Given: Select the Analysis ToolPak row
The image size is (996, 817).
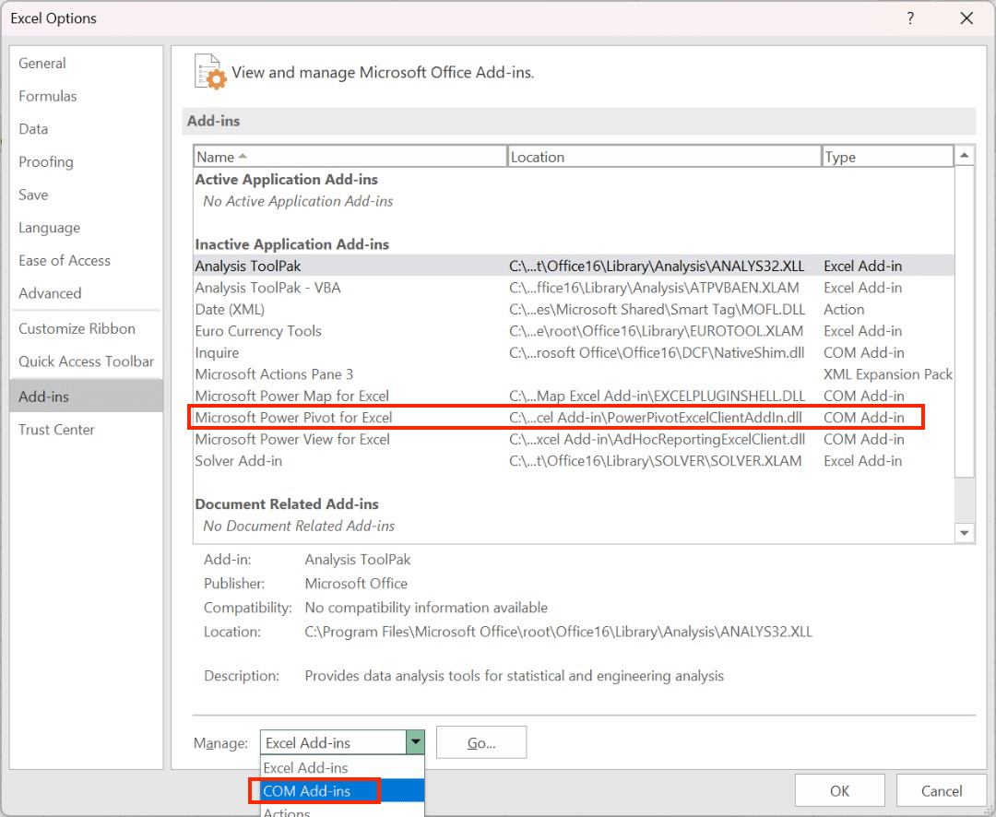Looking at the screenshot, I should coord(574,266).
